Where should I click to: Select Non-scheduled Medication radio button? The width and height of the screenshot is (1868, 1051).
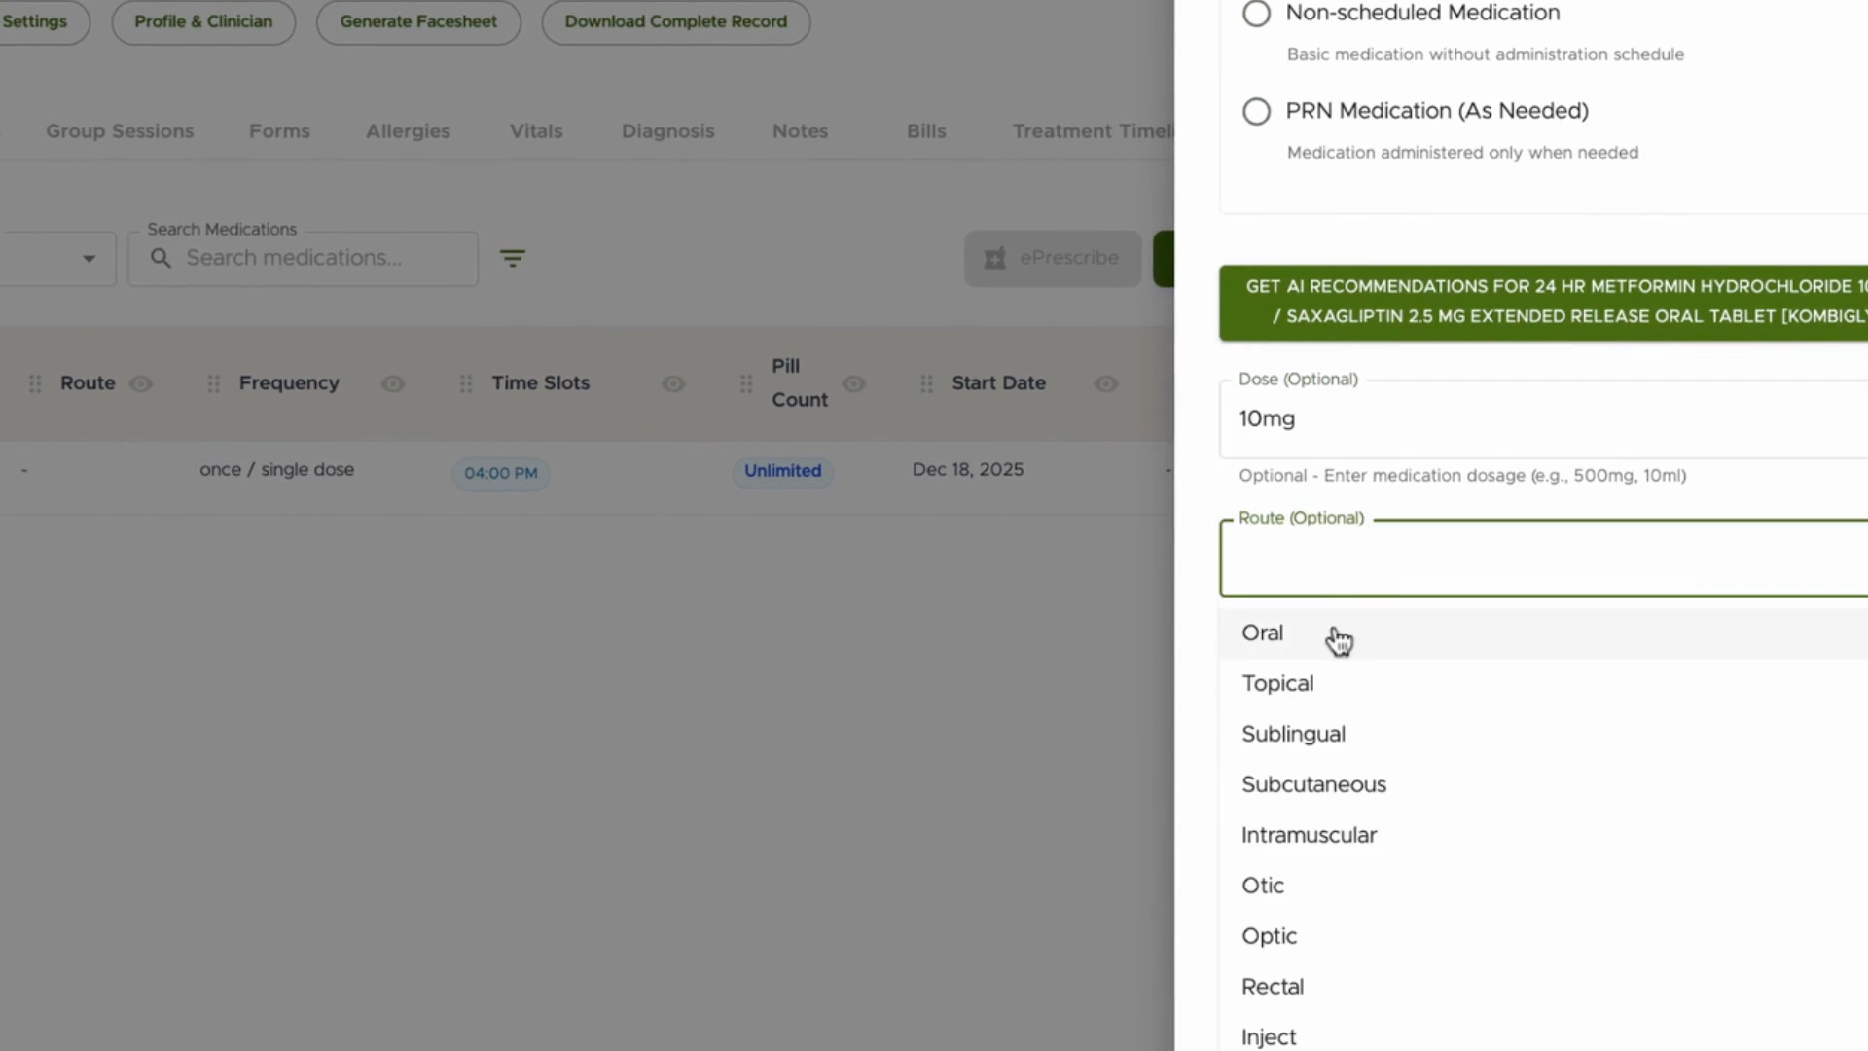[x=1257, y=13]
